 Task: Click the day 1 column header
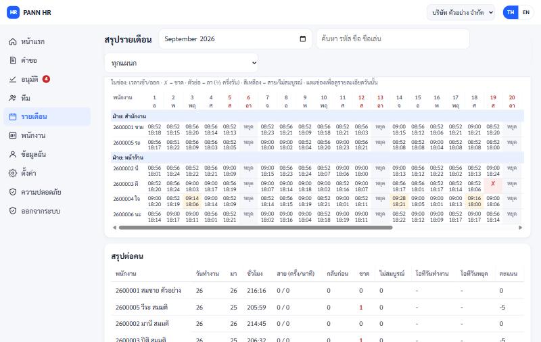click(155, 101)
